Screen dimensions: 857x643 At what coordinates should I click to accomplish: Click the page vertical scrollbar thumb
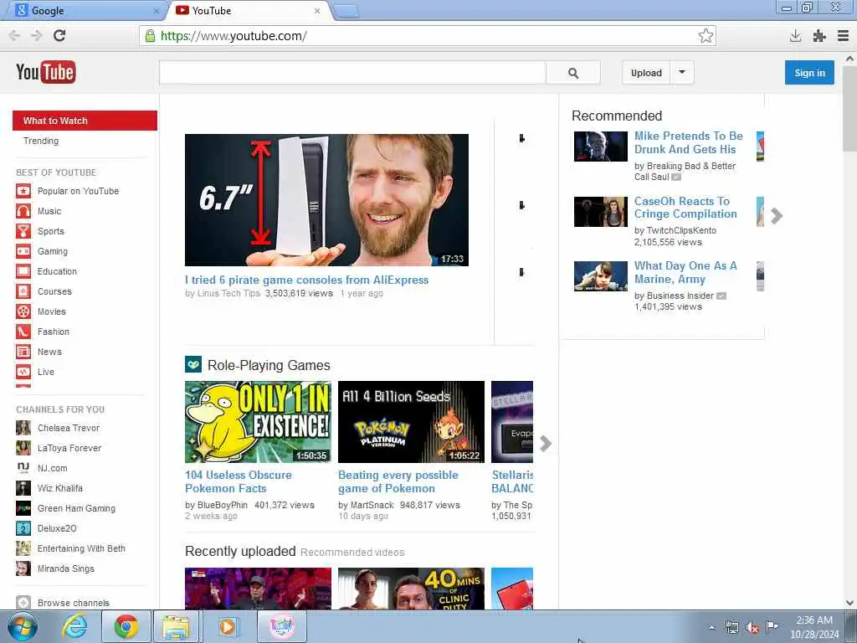point(849,109)
